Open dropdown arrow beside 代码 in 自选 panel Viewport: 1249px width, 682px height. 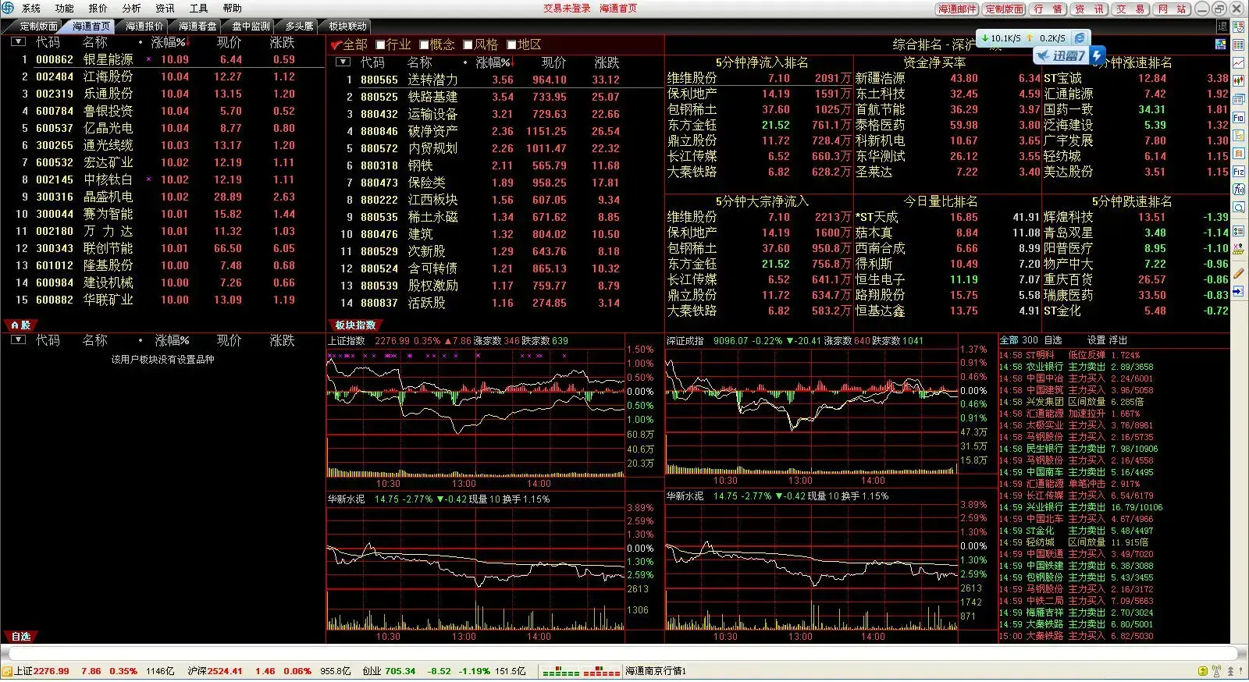18,340
